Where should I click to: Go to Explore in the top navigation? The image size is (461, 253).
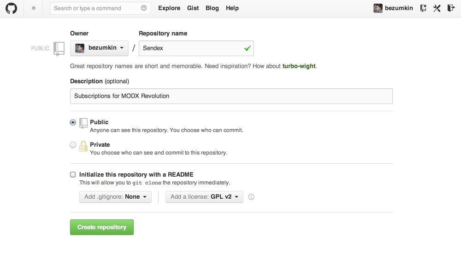[169, 8]
